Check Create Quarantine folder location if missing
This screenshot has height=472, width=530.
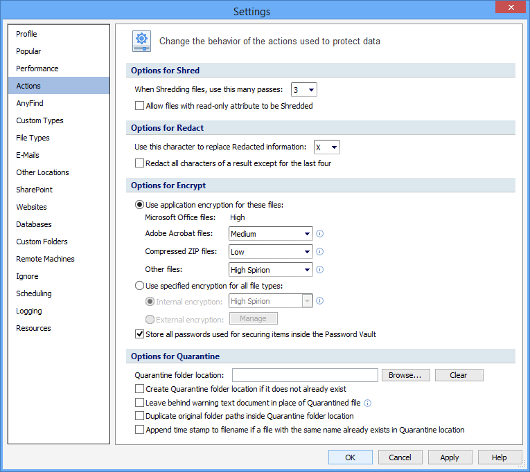click(x=140, y=389)
